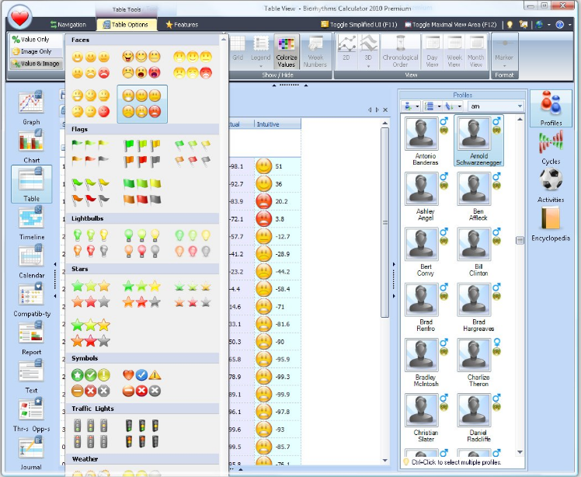Open the Report view
Viewport: 581px width, 477px height.
[31, 337]
